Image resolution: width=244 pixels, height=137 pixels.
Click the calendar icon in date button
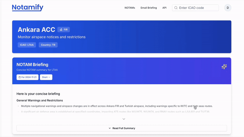point(20,77)
